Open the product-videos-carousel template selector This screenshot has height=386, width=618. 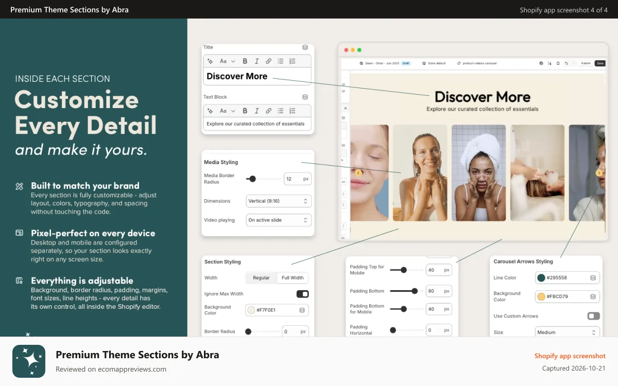tap(477, 63)
